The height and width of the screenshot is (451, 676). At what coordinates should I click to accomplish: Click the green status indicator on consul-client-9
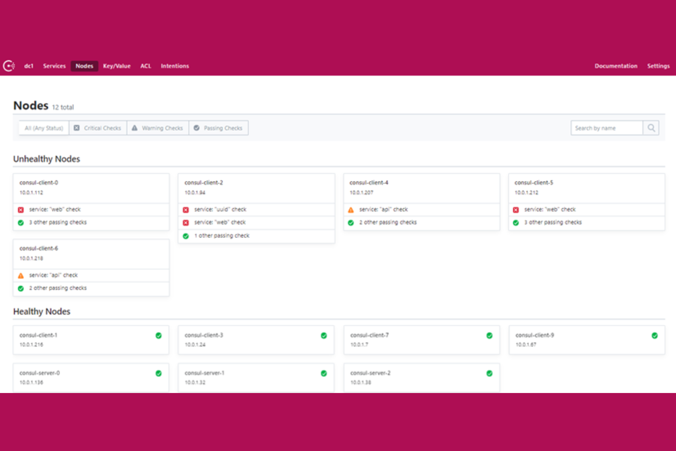coord(655,335)
